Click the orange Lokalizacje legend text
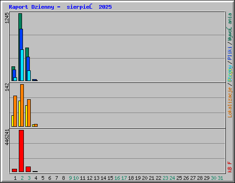The image size is (235, 183). tap(230, 102)
